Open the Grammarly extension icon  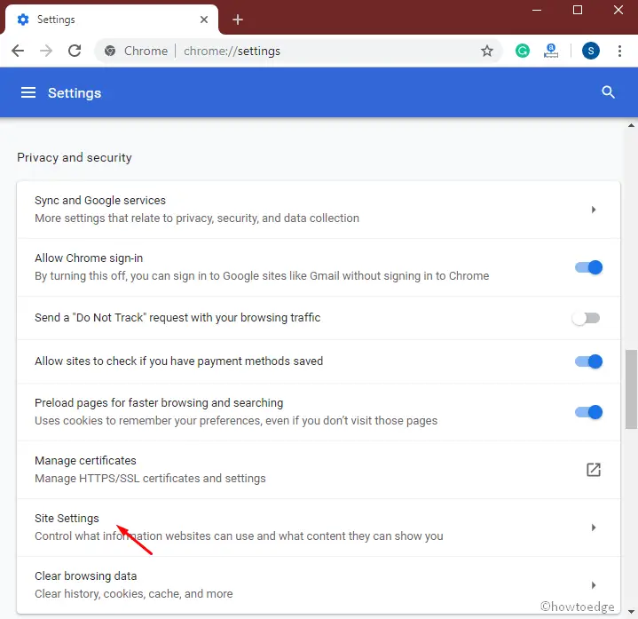pos(523,51)
